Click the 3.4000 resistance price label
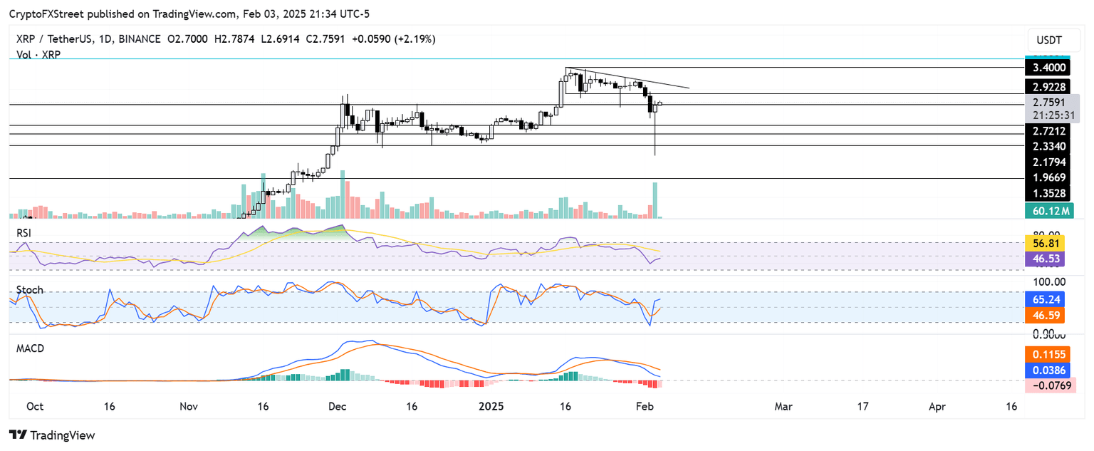 pyautogui.click(x=1048, y=66)
